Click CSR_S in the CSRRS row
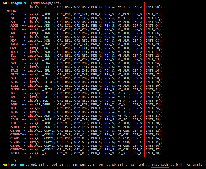The height and width of the screenshot is (169, 206). 137,138
